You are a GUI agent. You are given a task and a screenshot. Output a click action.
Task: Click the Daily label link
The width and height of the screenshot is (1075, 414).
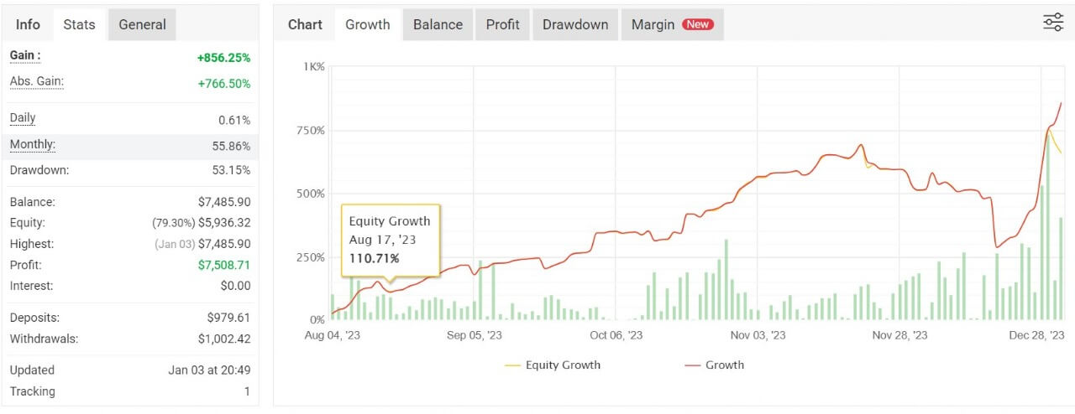coord(23,118)
